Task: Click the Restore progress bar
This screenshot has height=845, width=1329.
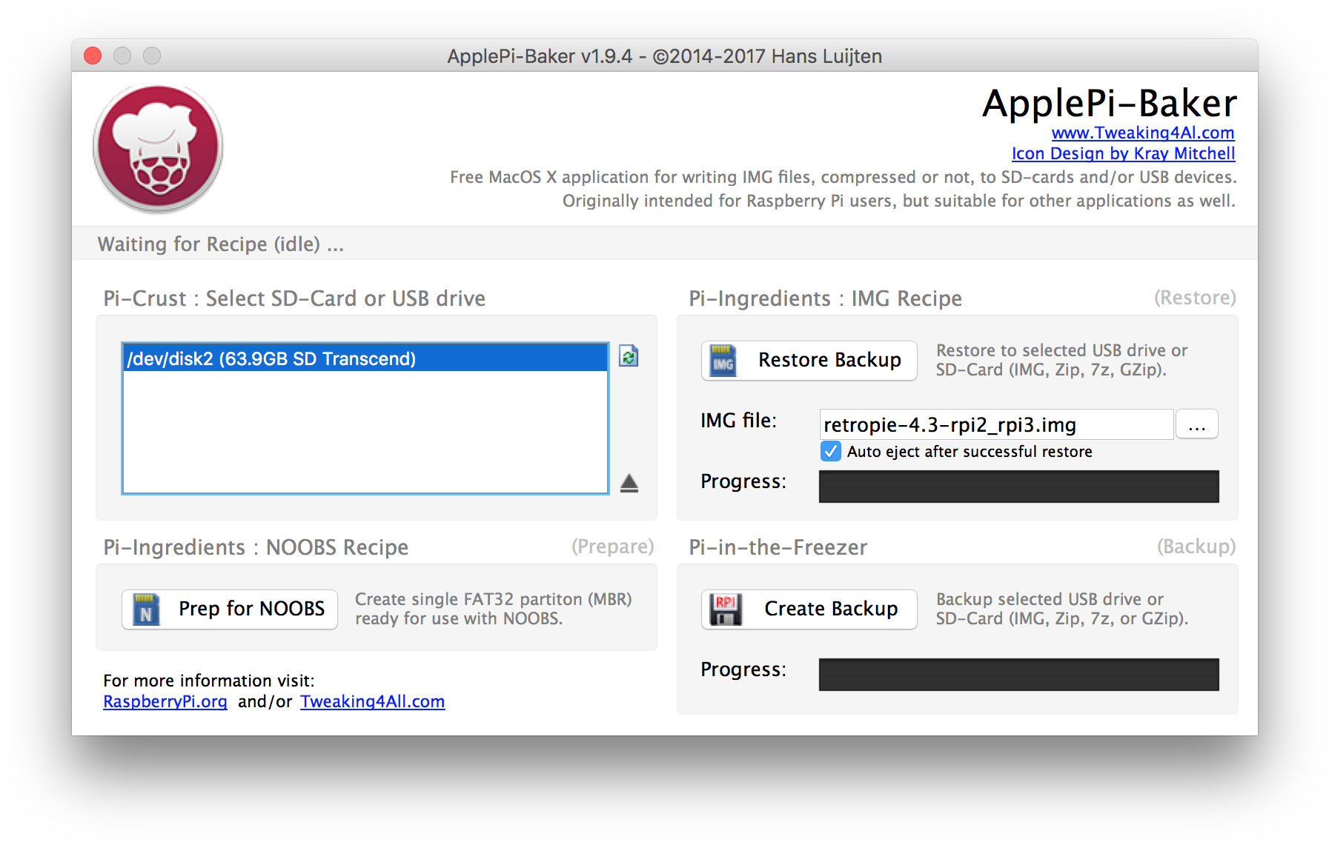Action: click(1018, 486)
